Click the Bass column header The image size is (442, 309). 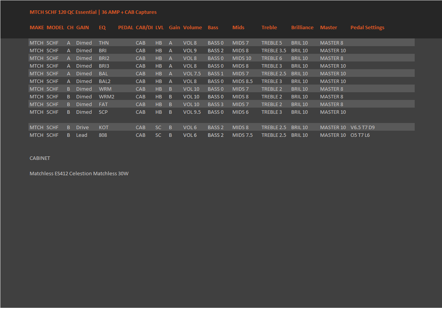click(x=213, y=28)
